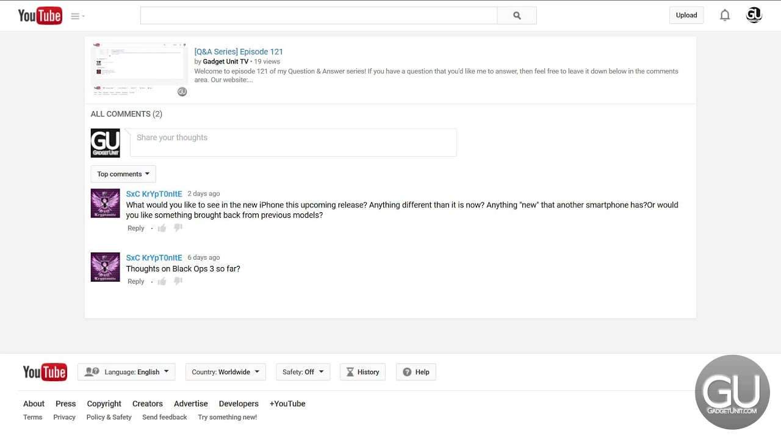Viewport: 781px width, 439px height.
Task: Like the Black Ops 3 comment
Action: [x=162, y=281]
